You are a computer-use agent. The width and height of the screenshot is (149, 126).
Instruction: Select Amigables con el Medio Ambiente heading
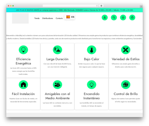coord(58,96)
